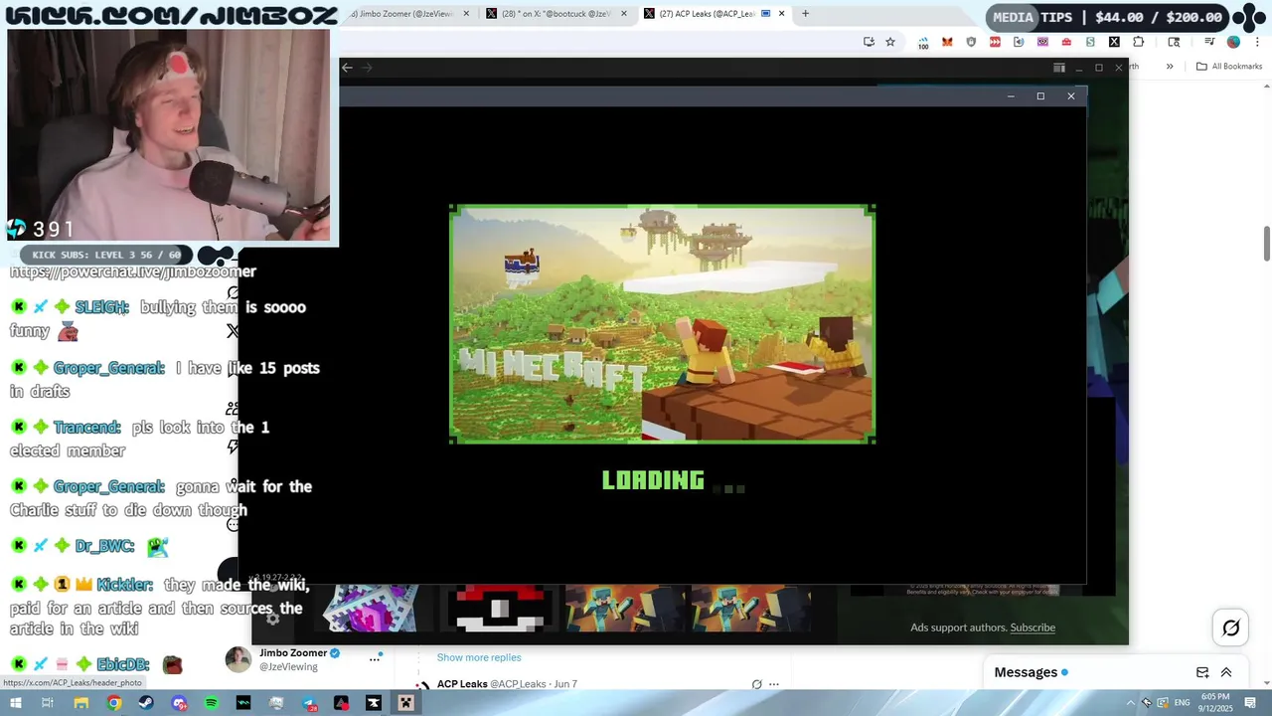The width and height of the screenshot is (1272, 716).
Task: Open the Minecraft creeper taskbar icon
Action: point(405,703)
